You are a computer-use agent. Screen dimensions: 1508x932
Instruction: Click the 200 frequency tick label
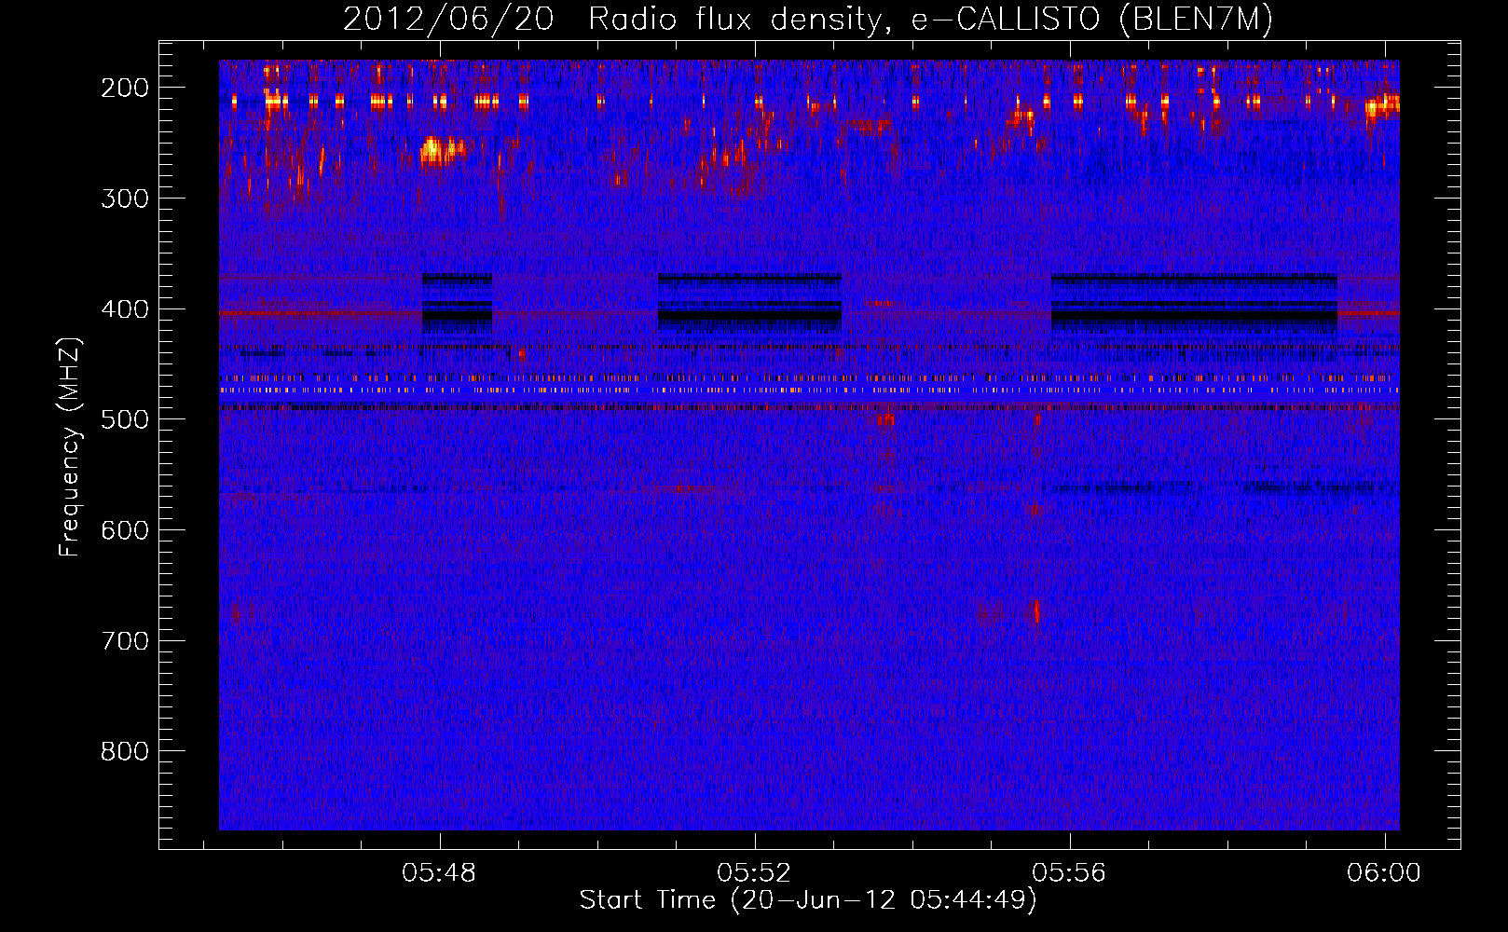point(125,88)
